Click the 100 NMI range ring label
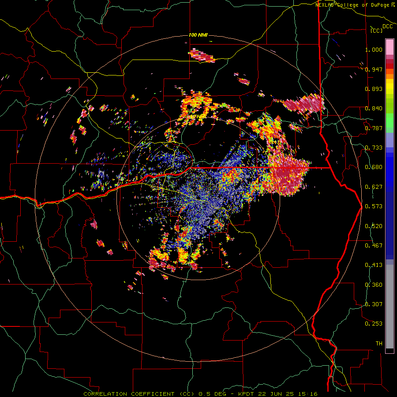Screen dimensions: 397x397 pyautogui.click(x=198, y=35)
